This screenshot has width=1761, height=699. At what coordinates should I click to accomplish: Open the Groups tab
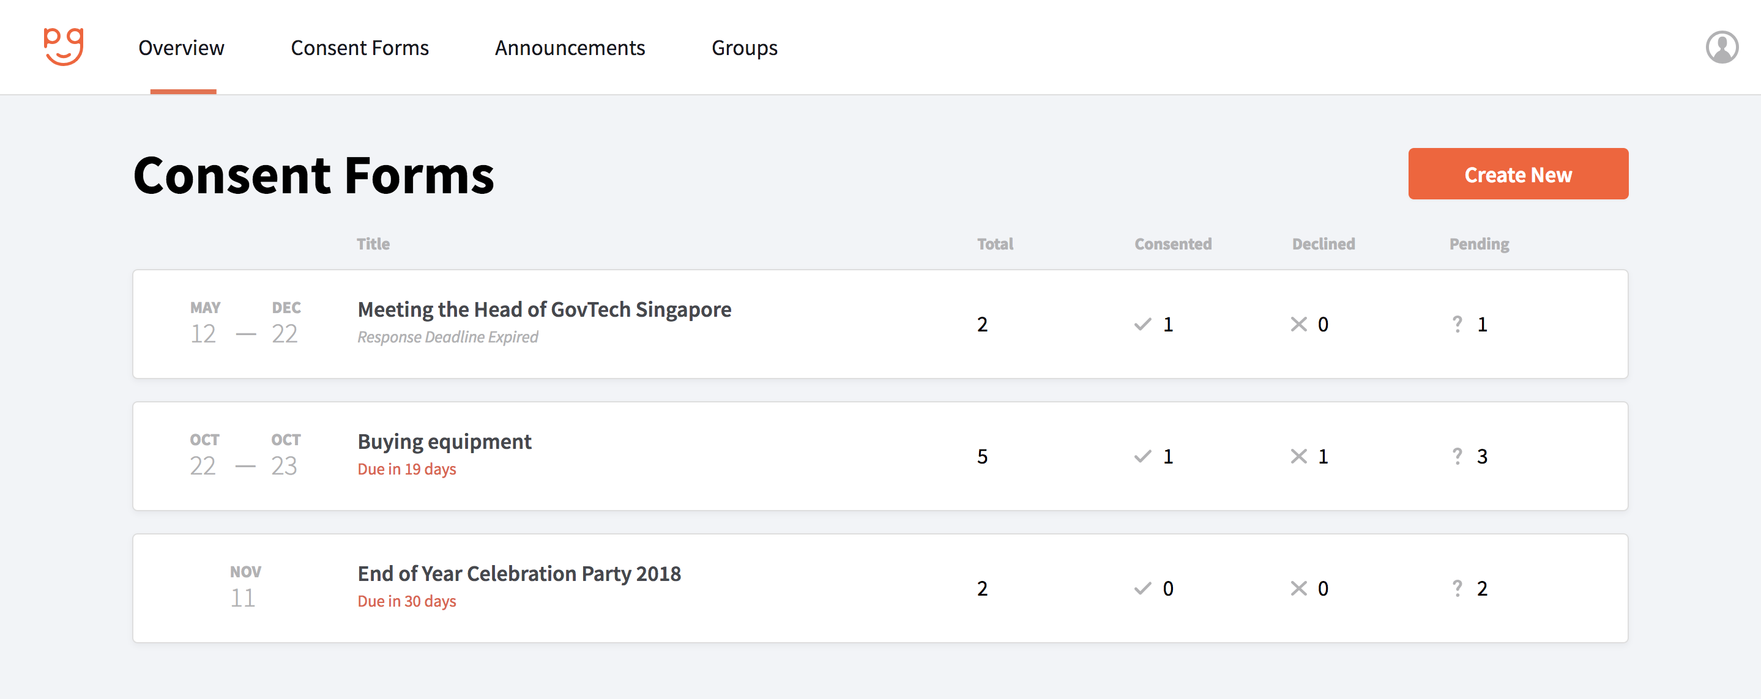744,48
